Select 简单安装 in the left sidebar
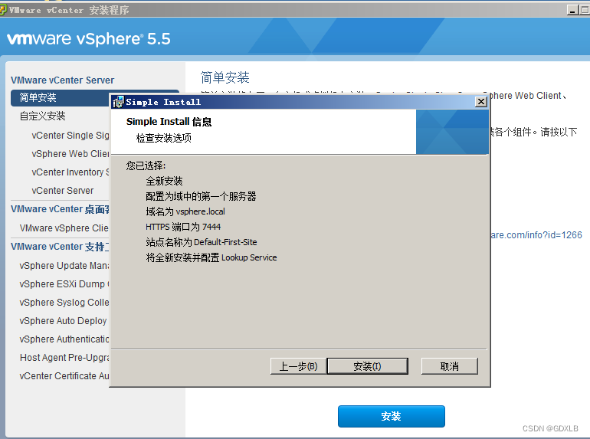590x439 pixels. click(x=61, y=97)
